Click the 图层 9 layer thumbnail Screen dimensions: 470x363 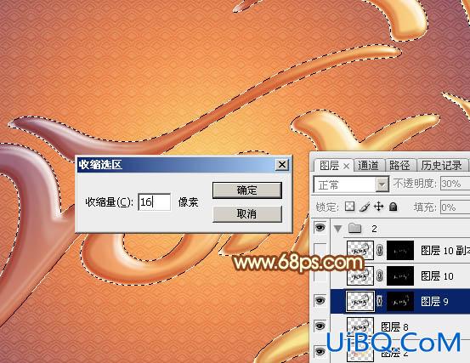pos(360,301)
